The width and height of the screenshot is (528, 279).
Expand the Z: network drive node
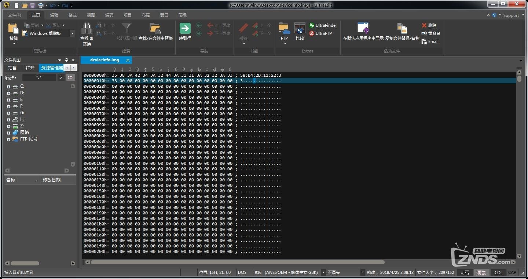coord(8,126)
